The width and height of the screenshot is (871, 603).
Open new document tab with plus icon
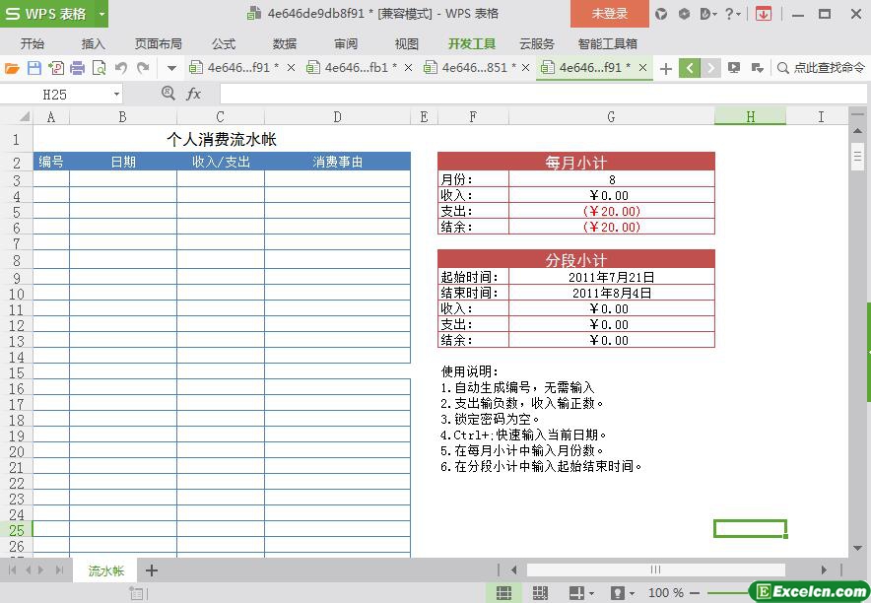[x=666, y=68]
